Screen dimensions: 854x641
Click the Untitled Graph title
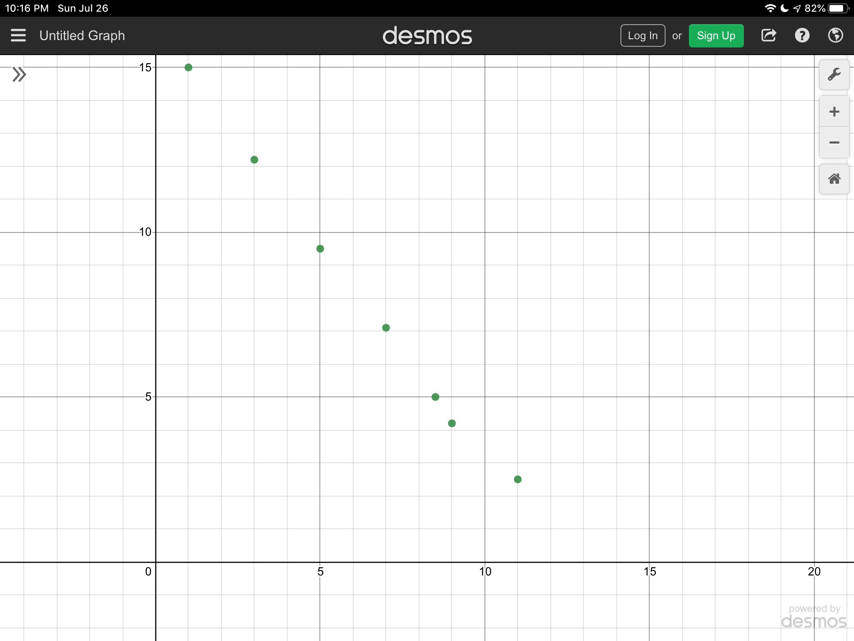(82, 35)
